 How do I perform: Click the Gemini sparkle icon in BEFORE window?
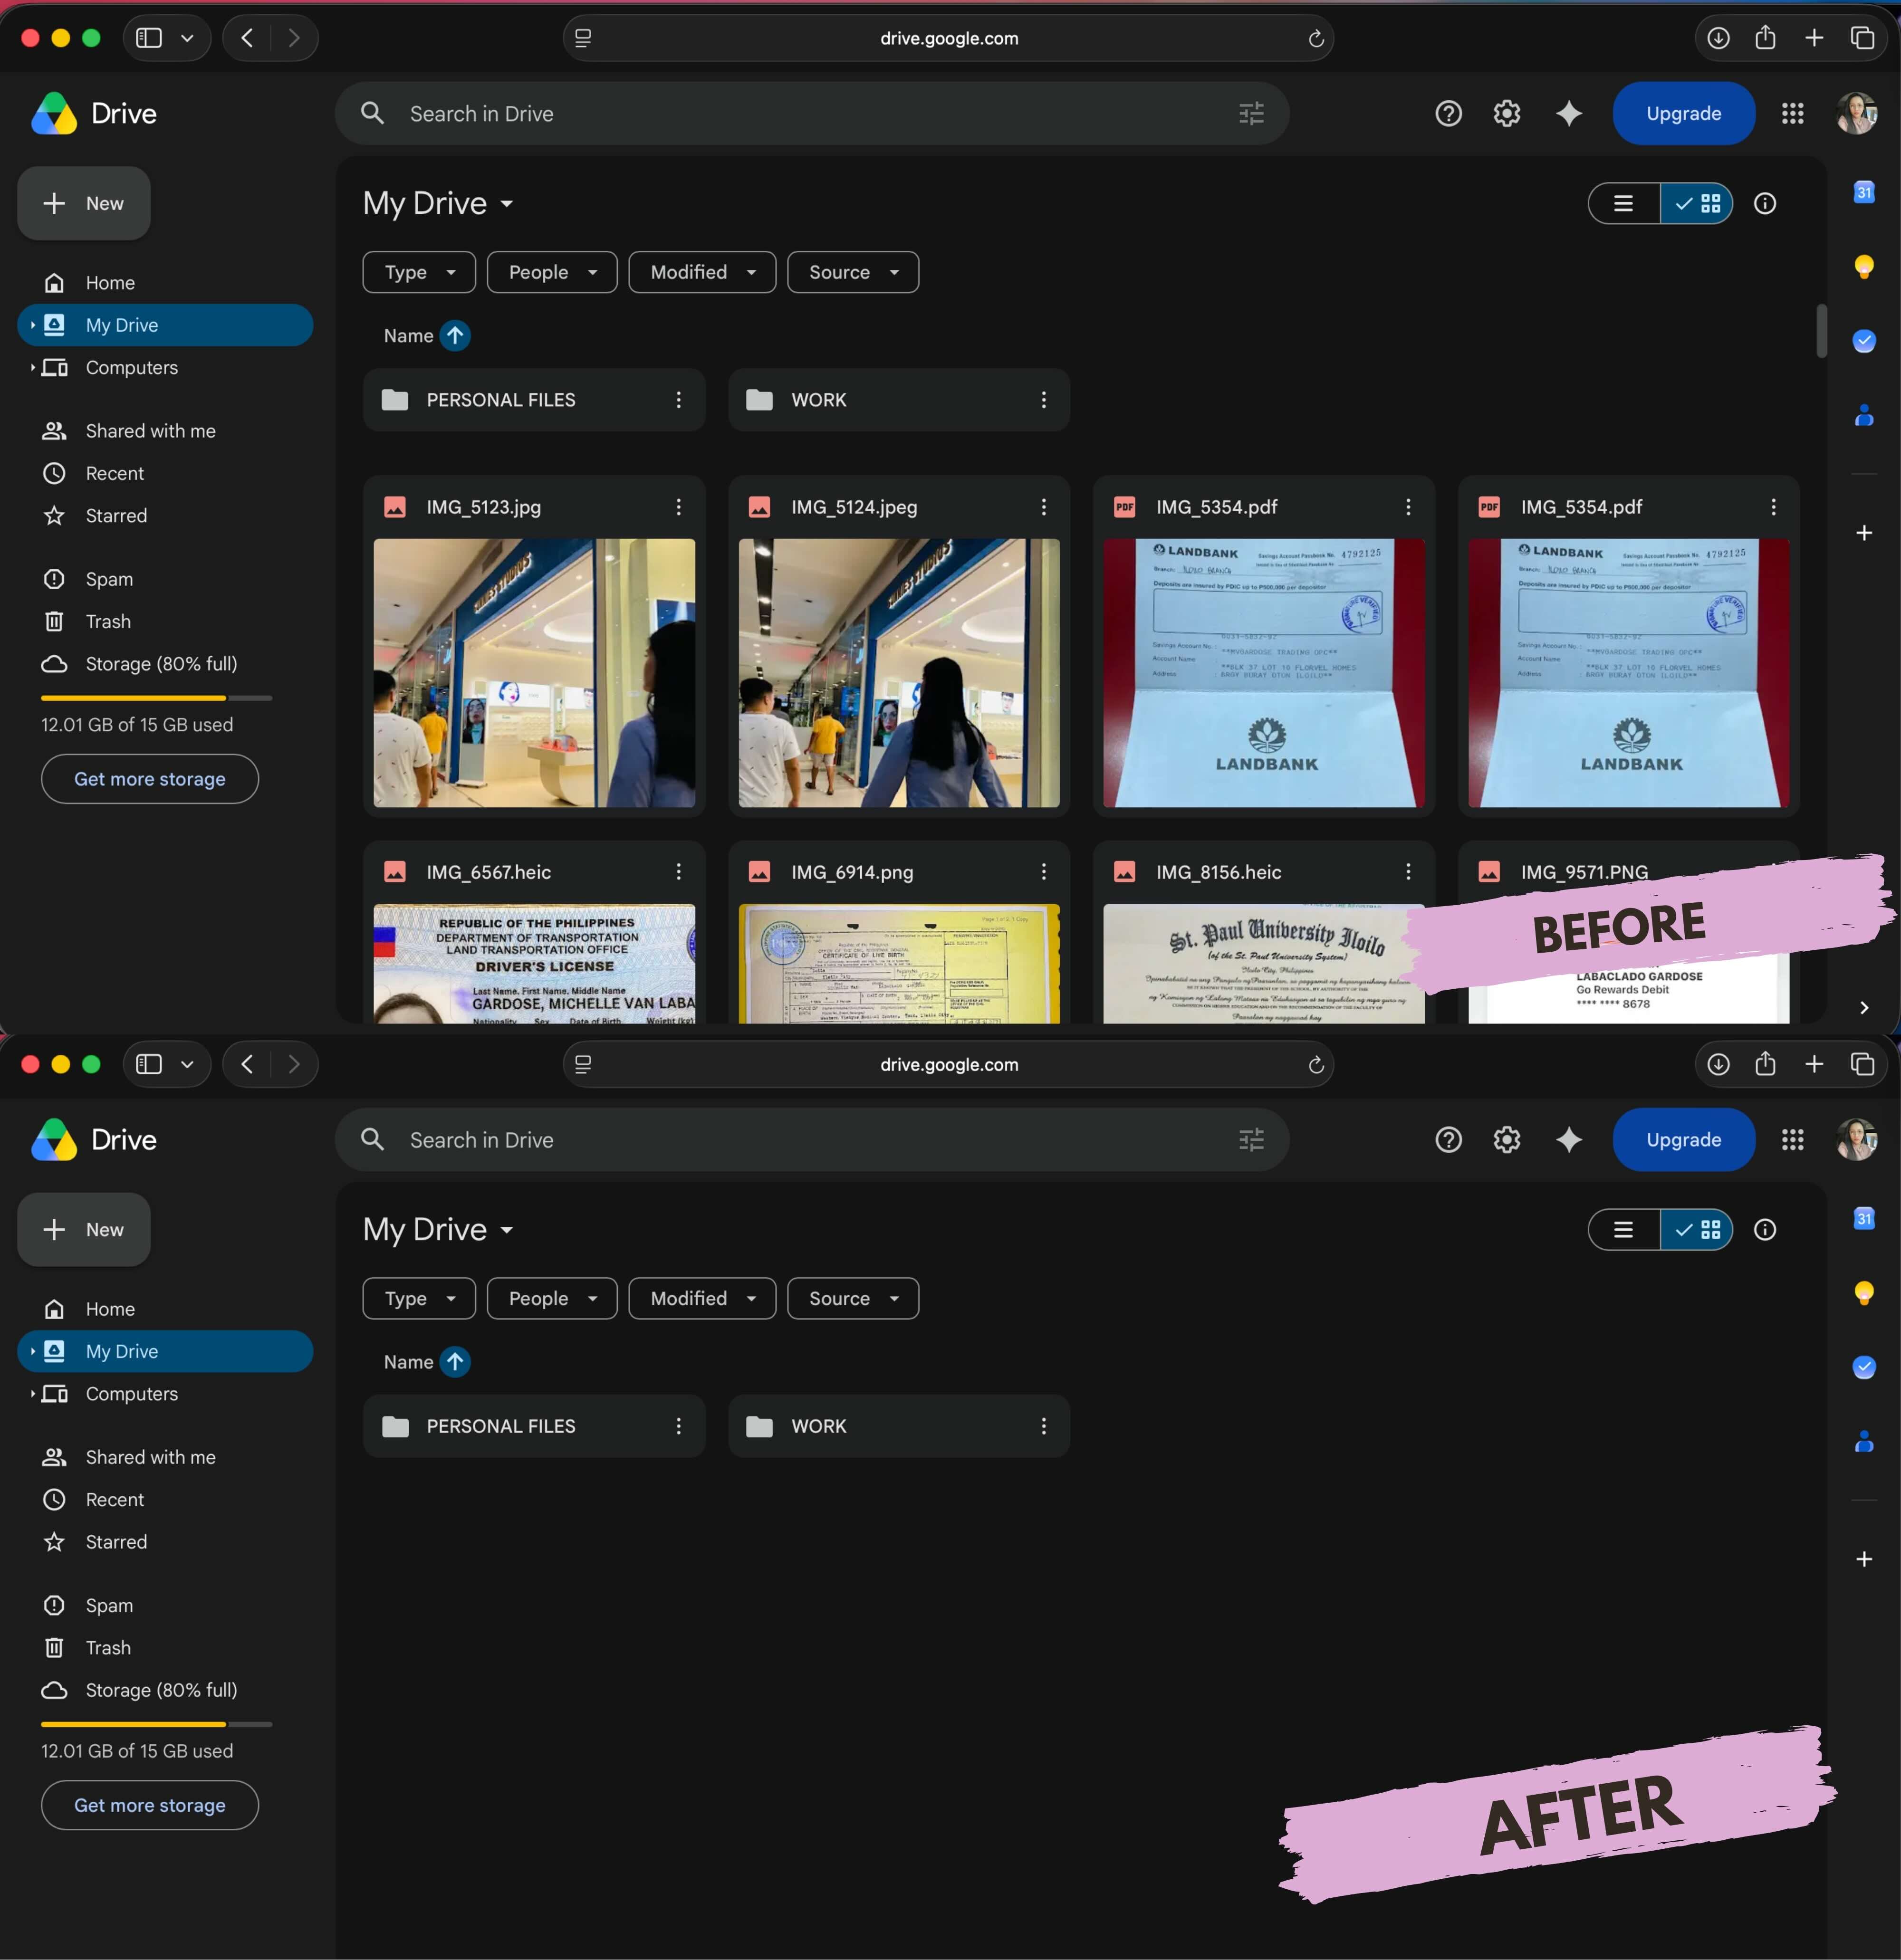pyautogui.click(x=1568, y=113)
